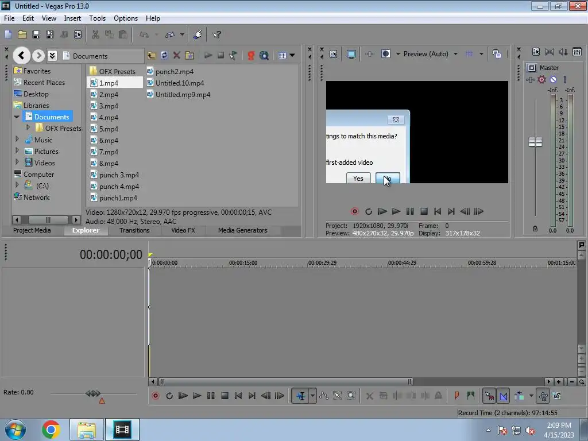Click the No button in dialog
This screenshot has width=588, height=441.
[388, 179]
